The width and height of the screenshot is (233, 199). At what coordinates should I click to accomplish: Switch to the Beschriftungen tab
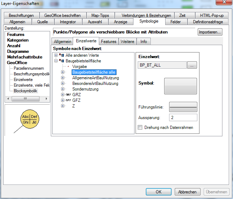click(21, 15)
